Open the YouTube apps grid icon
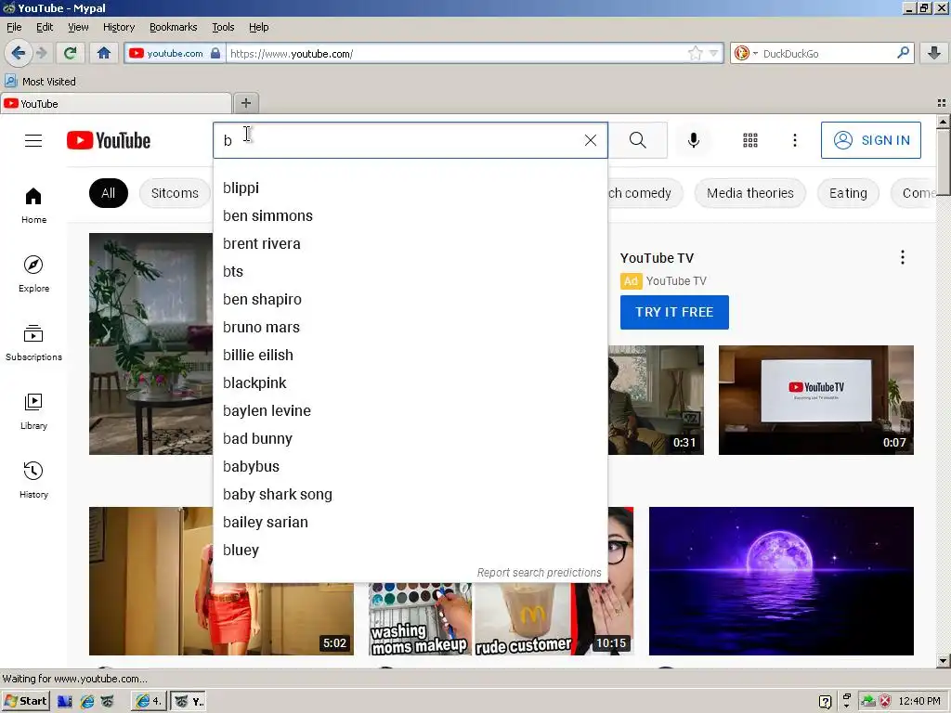Image resolution: width=951 pixels, height=713 pixels. pos(750,141)
